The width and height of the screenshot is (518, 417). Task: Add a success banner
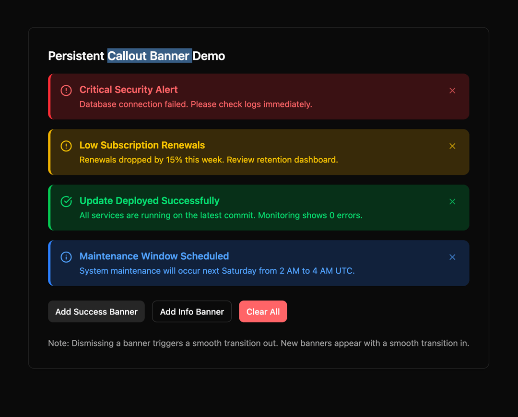click(x=96, y=312)
